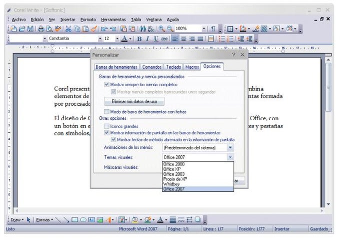
Task: Save the document with floppy icon
Action: coord(30,29)
